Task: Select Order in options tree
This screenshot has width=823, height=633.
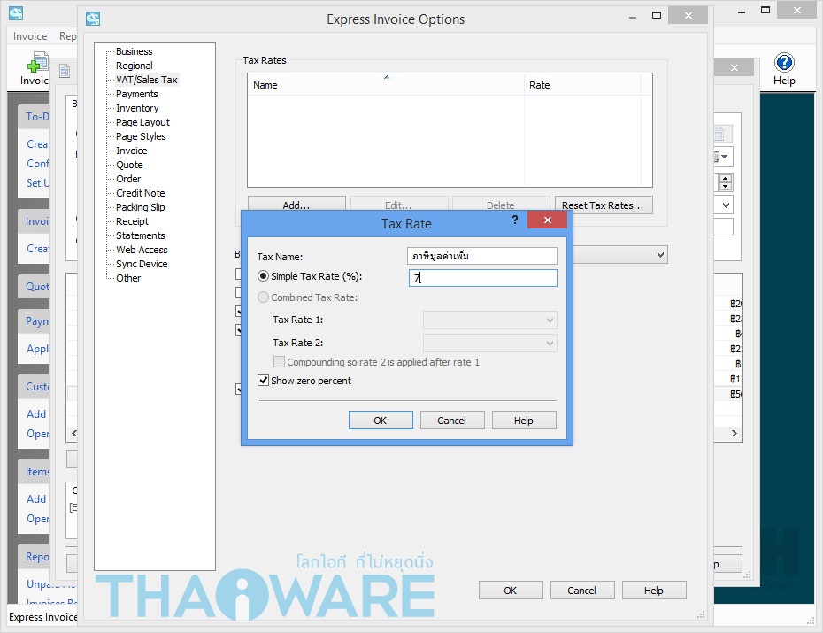Action: (128, 179)
